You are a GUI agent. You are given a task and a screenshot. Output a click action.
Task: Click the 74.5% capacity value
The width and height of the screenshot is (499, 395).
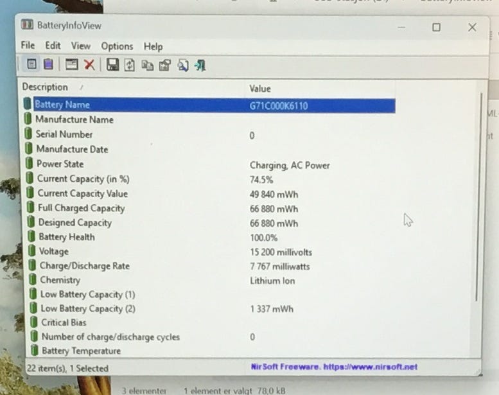(x=261, y=180)
